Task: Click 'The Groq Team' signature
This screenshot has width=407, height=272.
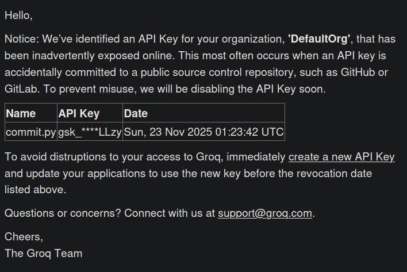Action: (43, 253)
